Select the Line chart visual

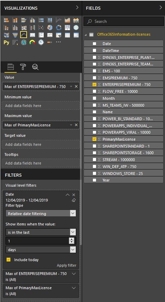(x=58, y=20)
